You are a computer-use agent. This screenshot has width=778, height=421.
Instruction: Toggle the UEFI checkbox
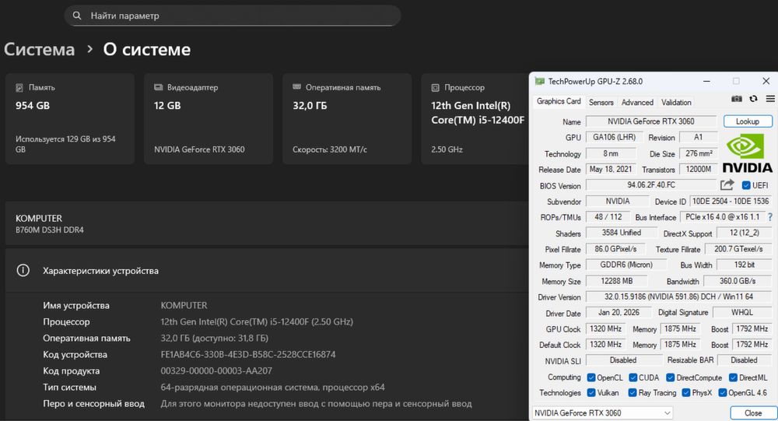coord(746,185)
